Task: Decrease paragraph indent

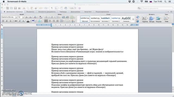Action: (63, 17)
